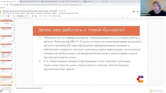Screen dimensions: 166x93
Task: Close the Free Vectors browser tab
Action: pos(39,2)
